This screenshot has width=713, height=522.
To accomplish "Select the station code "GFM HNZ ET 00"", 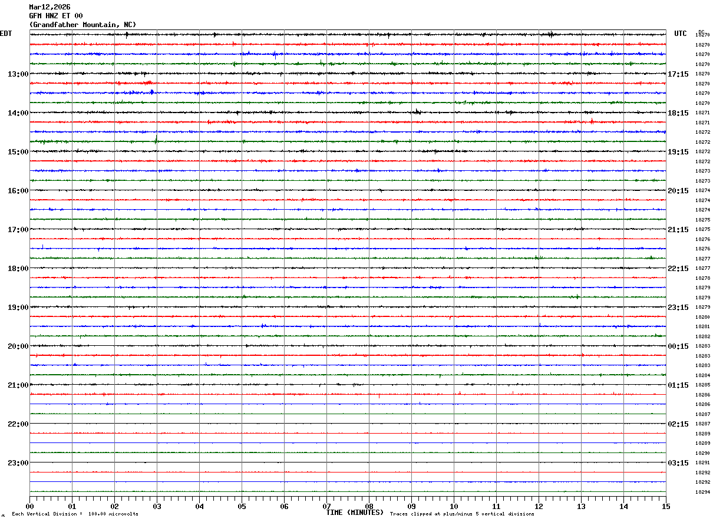I will [x=56, y=16].
